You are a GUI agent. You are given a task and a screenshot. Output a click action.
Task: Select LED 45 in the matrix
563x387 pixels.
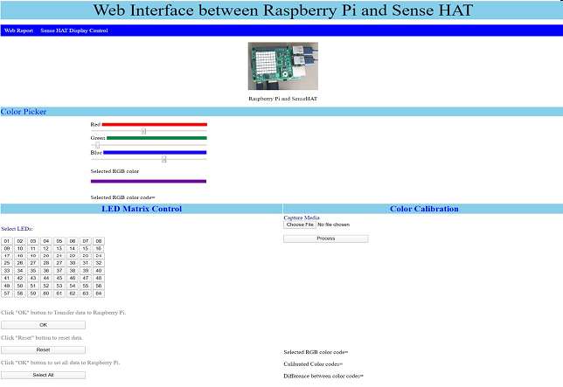[x=59, y=278]
